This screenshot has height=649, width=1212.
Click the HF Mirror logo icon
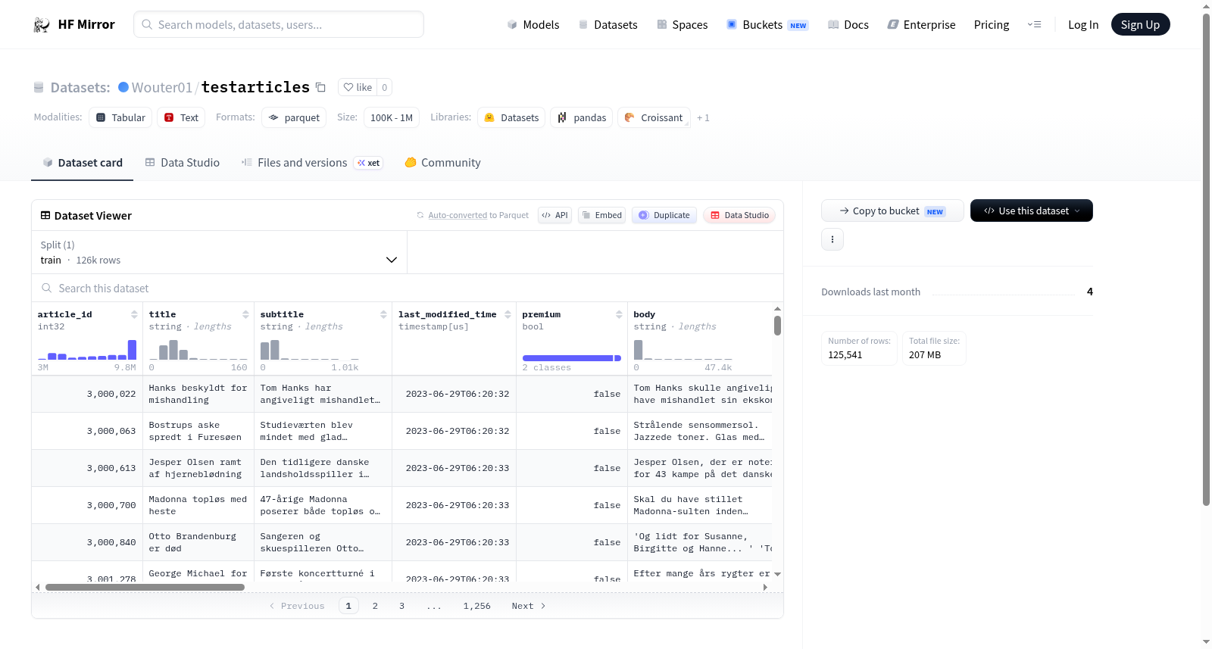[x=42, y=25]
